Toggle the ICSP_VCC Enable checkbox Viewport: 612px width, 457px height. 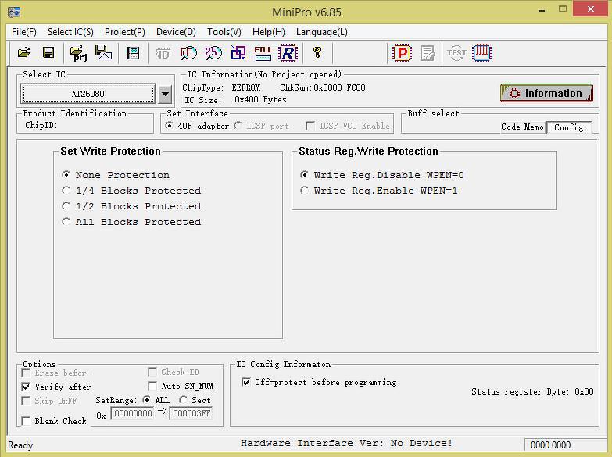click(310, 126)
